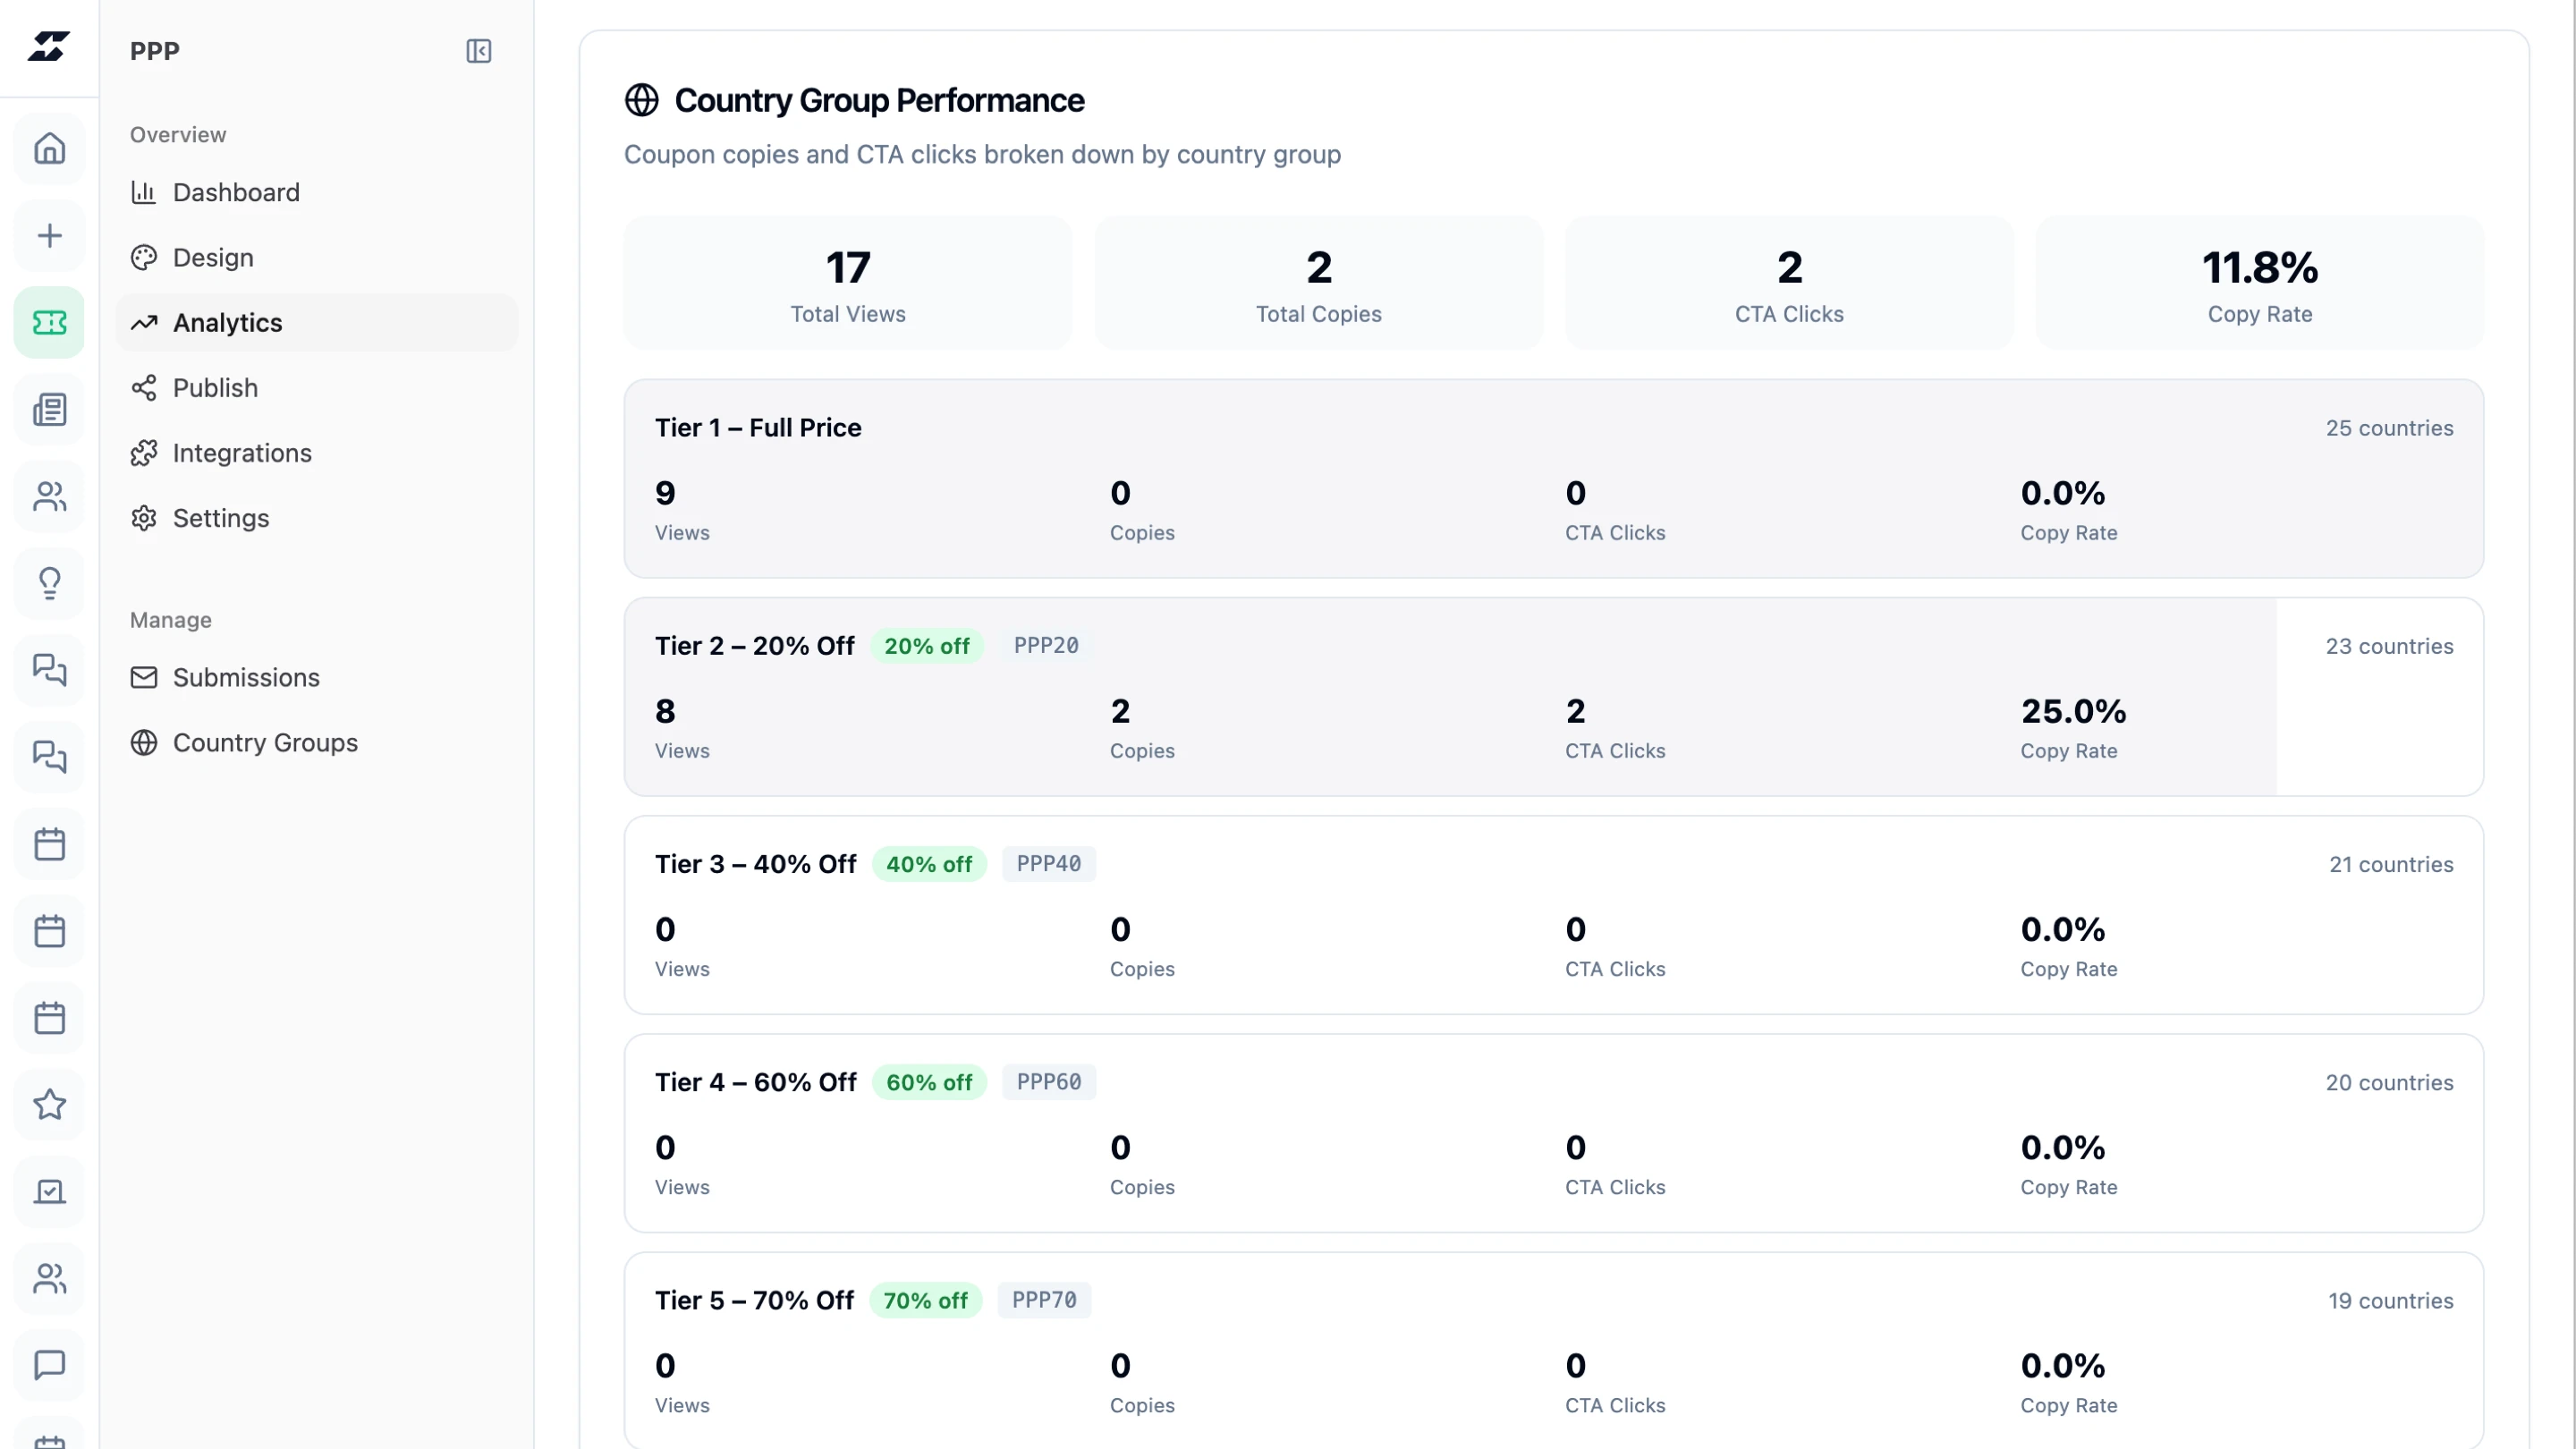This screenshot has width=2576, height=1449.
Task: Click the star icon in left rail
Action: click(49, 1105)
